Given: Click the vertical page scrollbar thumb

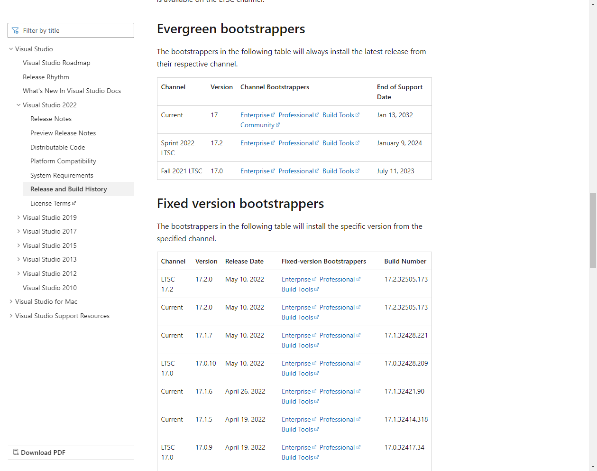Looking at the screenshot, I should point(593,231).
